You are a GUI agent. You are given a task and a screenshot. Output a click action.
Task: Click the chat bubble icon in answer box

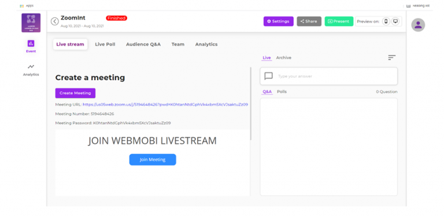268,76
